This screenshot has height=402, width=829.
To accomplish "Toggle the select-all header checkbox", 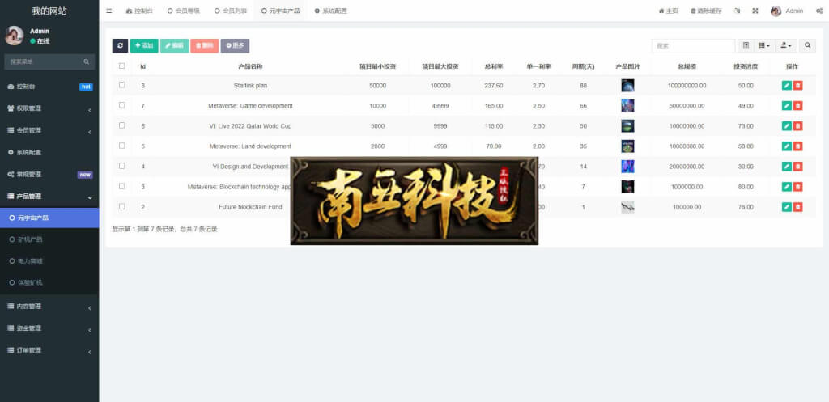I will (x=122, y=66).
